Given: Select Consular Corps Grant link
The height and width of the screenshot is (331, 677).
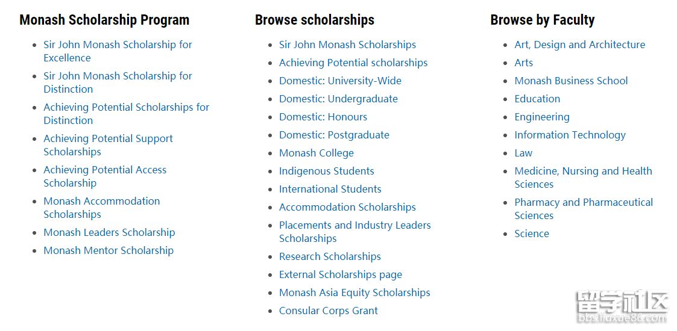Looking at the screenshot, I should 329,311.
